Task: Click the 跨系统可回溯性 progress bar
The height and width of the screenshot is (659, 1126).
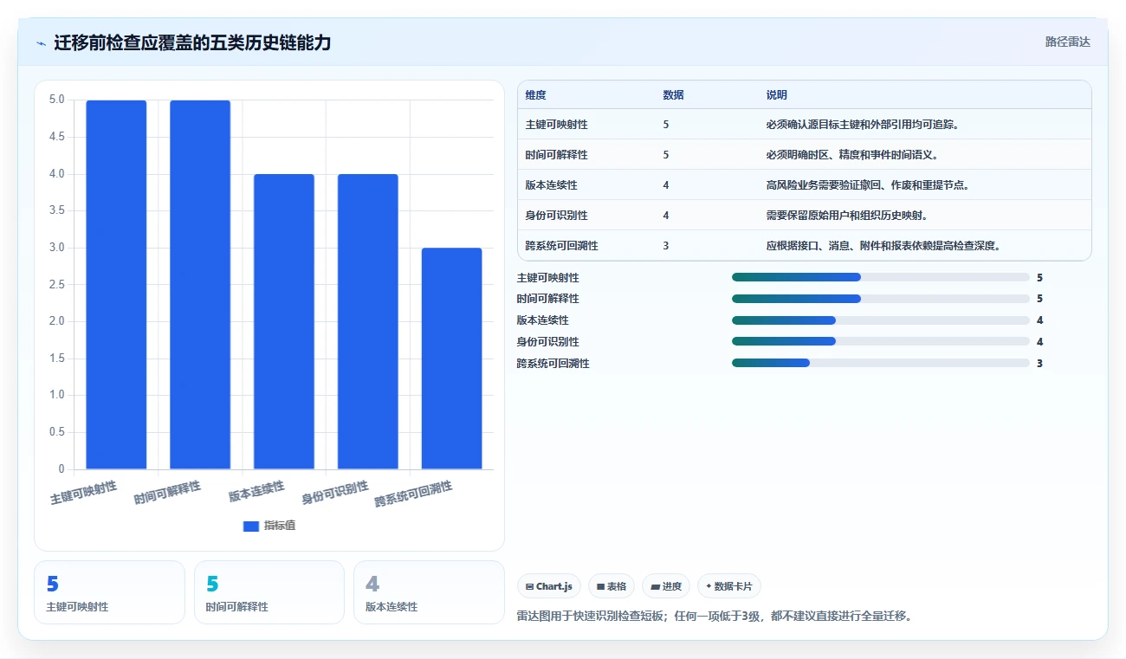Action: [880, 363]
